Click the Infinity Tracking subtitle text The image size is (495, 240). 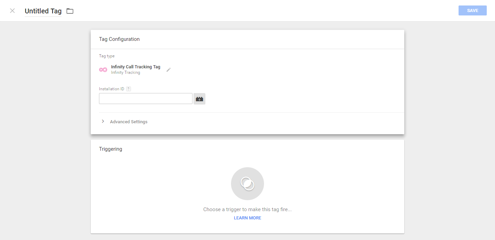point(125,73)
